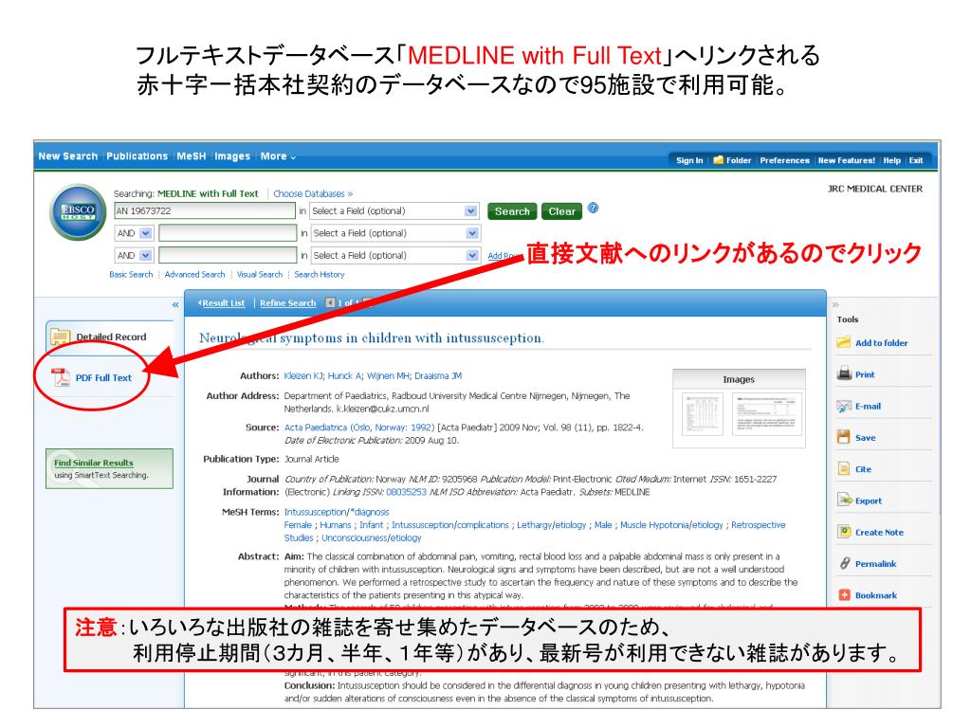This screenshot has width=971, height=728.
Task: Open second image thumbnail in Images box
Action: 766,414
